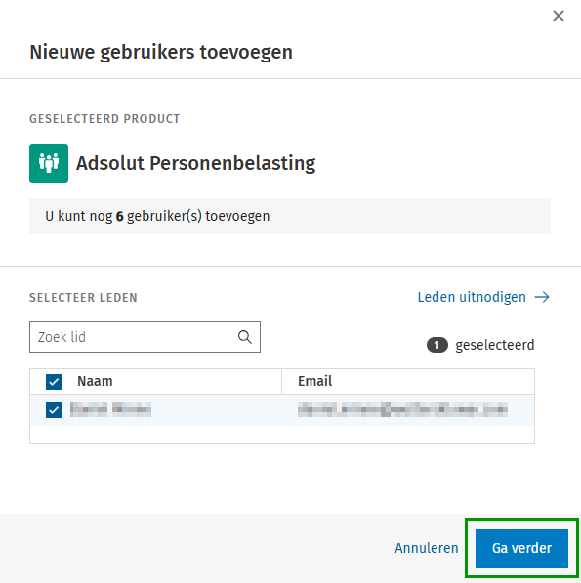
Task: Click the dark badge showing 1 selected
Action: (437, 345)
